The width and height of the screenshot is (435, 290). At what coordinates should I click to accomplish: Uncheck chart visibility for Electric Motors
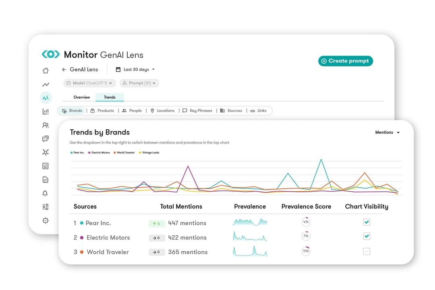(367, 236)
